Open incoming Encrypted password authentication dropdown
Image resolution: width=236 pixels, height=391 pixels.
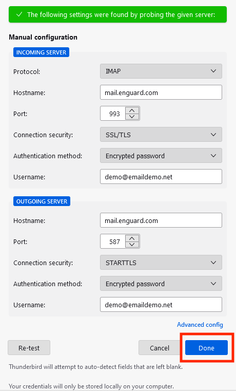click(161, 156)
